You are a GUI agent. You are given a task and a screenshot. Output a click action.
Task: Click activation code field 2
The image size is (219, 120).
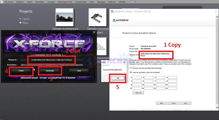coord(149,77)
